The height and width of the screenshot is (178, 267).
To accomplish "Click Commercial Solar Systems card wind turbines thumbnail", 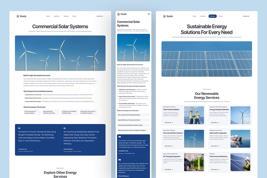I will coord(194,139).
